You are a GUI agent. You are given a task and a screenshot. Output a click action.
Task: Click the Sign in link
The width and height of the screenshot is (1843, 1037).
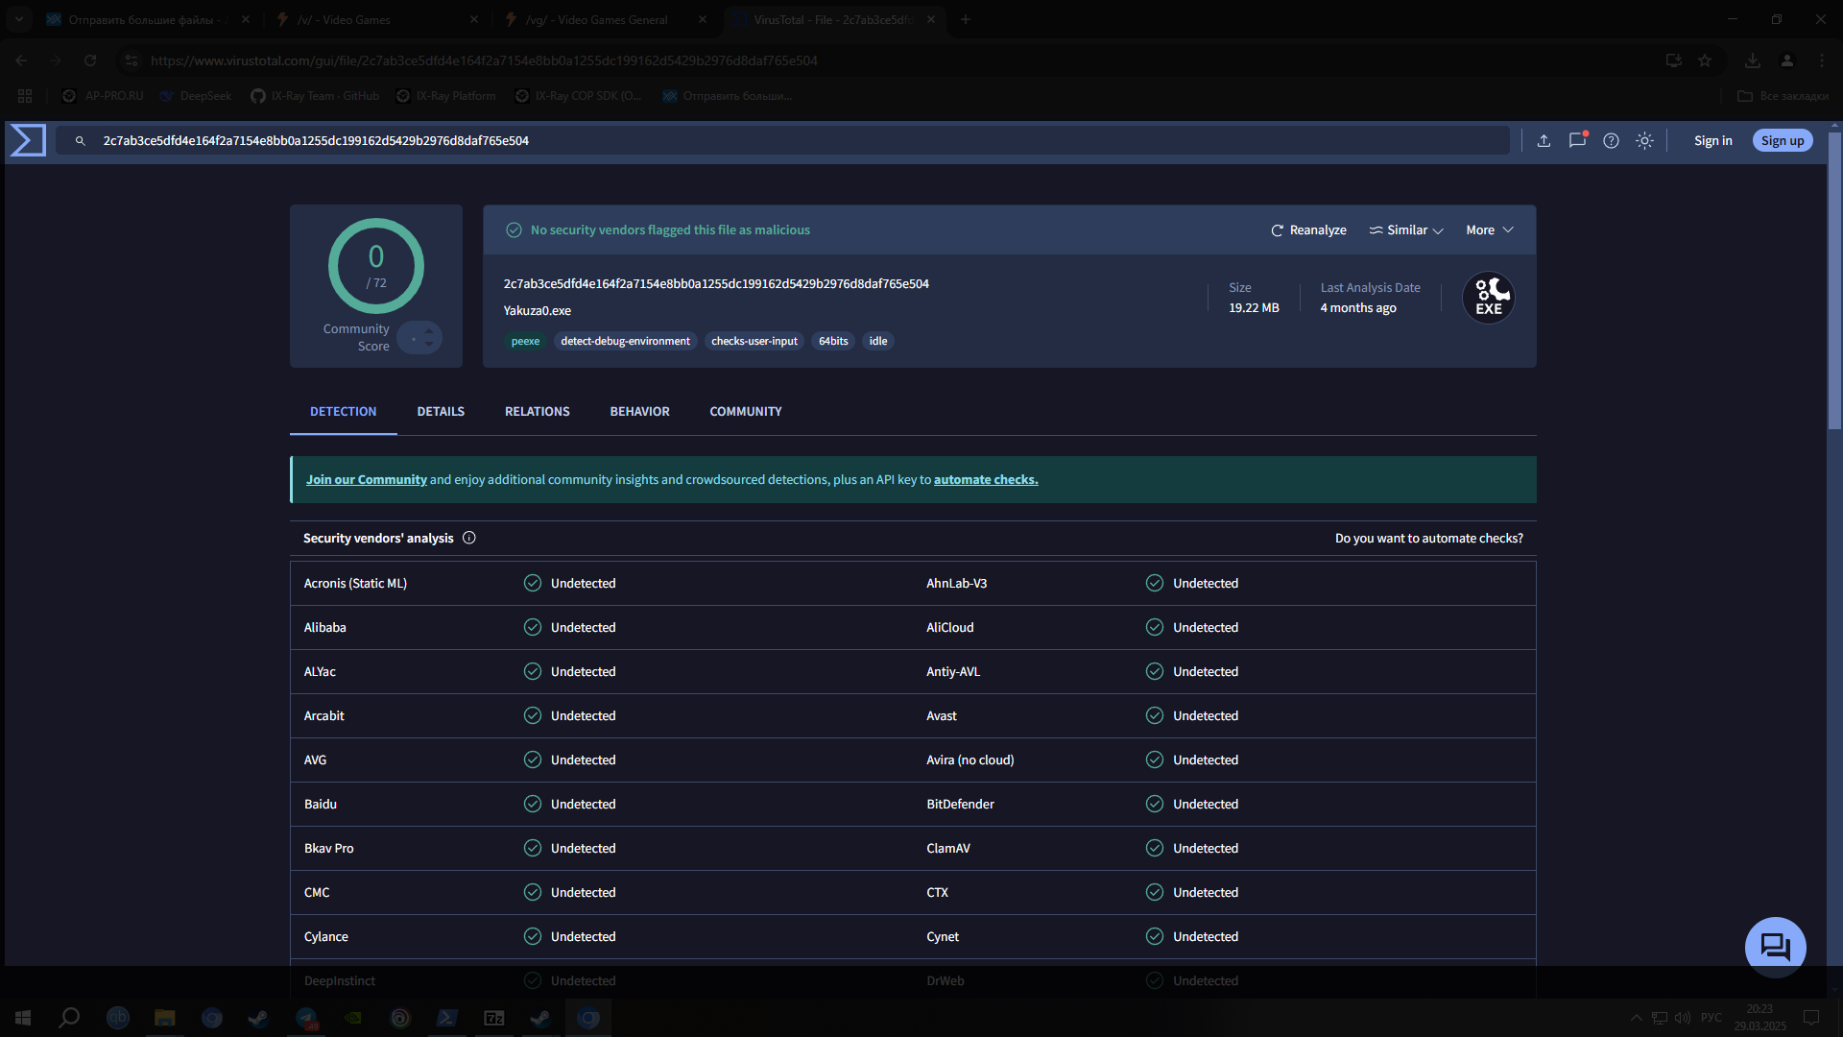click(1713, 141)
